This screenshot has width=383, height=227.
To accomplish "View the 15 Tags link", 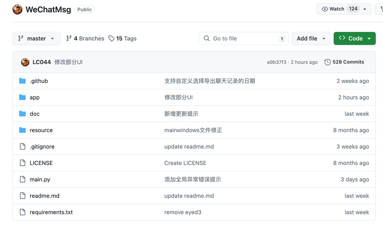I will pos(123,39).
